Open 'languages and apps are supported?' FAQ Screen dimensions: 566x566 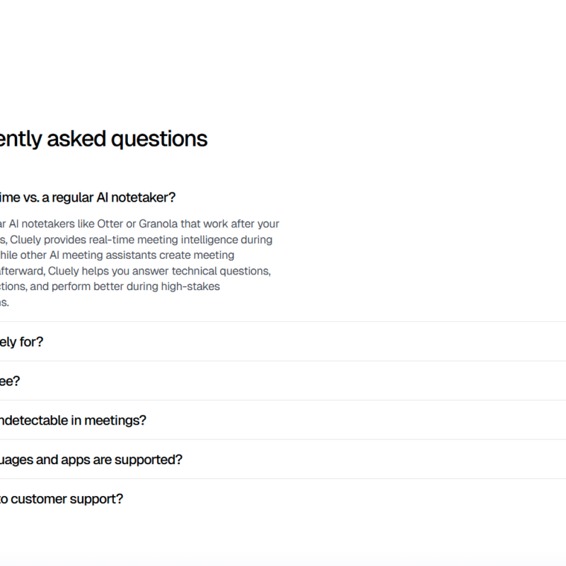click(x=91, y=459)
